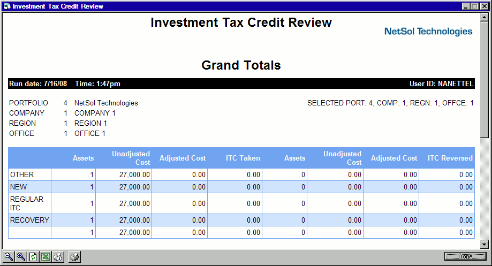
Task: Click the scroll up arrow
Action: 485,18
